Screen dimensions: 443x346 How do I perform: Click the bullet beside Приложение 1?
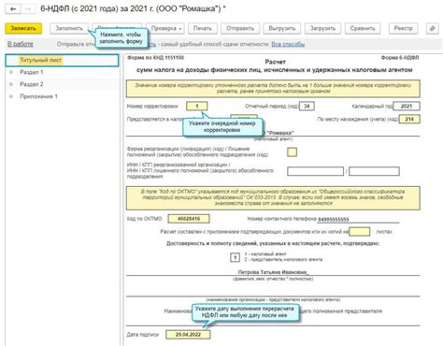point(11,96)
